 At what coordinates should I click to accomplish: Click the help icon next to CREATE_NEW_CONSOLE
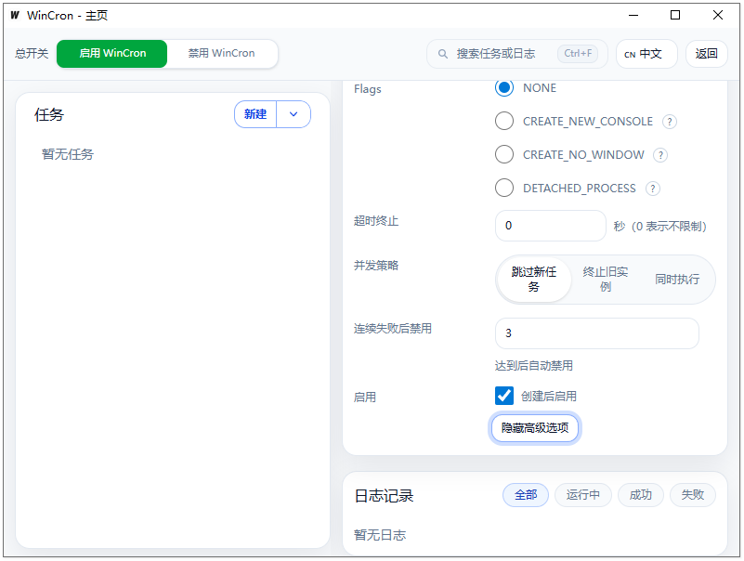(x=668, y=121)
